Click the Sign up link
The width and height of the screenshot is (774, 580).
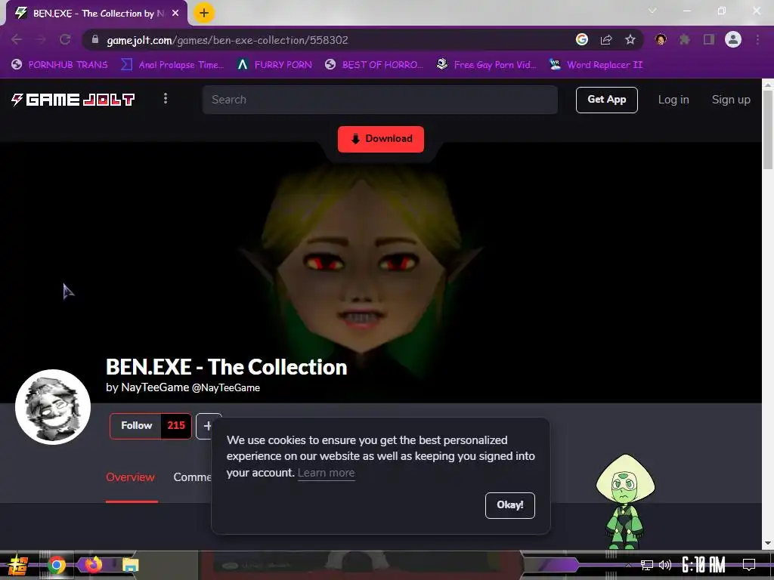[731, 100]
